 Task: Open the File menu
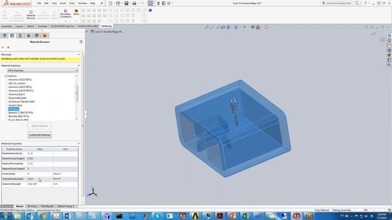point(39,3)
